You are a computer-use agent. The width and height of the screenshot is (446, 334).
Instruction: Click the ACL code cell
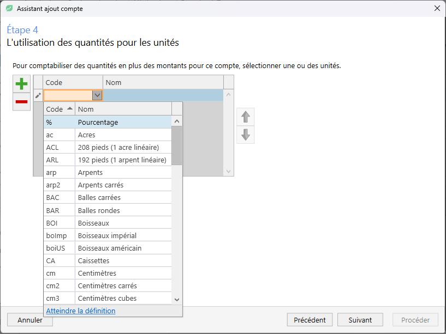[x=59, y=148]
